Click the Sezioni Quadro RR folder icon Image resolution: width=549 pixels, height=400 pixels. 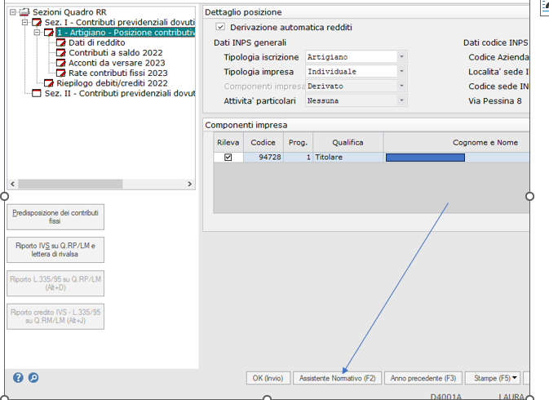point(24,12)
